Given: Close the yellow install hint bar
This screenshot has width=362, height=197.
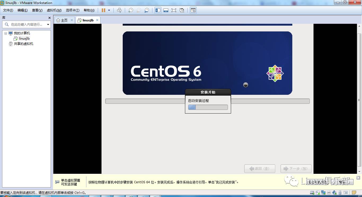Looking at the screenshot, I should (x=358, y=178).
